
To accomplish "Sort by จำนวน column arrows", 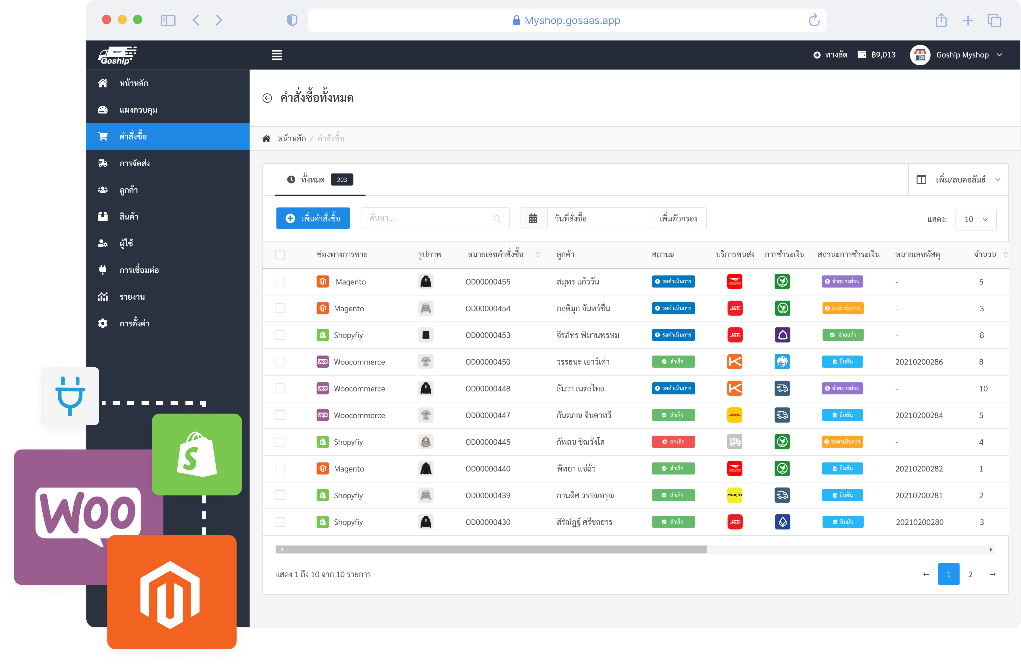I will tap(1005, 255).
